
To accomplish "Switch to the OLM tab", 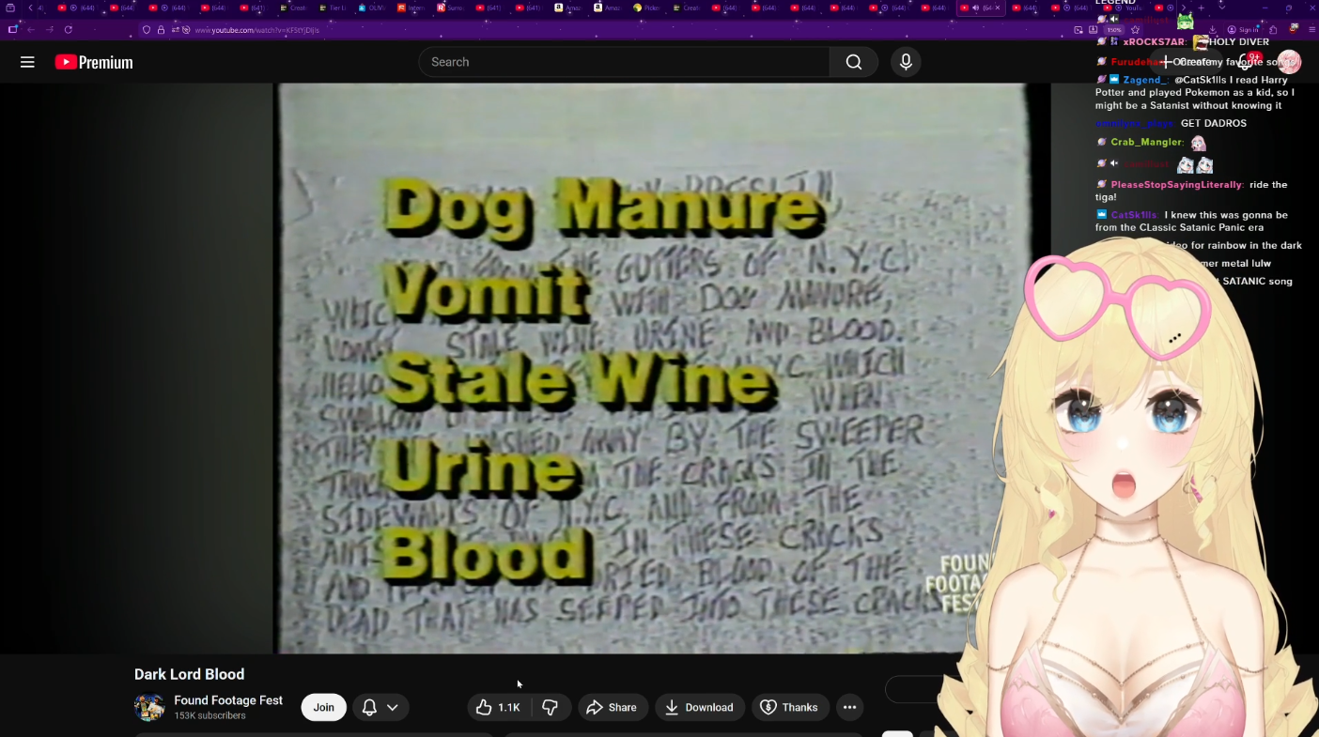I will [x=372, y=8].
